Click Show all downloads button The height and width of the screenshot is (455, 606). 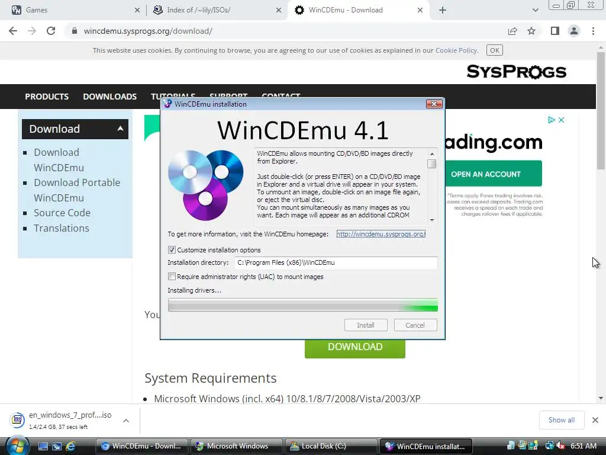tap(561, 420)
